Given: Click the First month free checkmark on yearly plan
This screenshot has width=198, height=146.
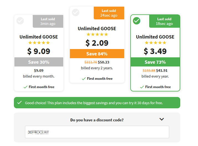Looking at the screenshot, I should pyautogui.click(x=142, y=87).
